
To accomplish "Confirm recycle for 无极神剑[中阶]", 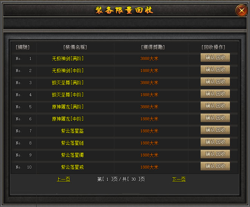I will (x=215, y=70).
